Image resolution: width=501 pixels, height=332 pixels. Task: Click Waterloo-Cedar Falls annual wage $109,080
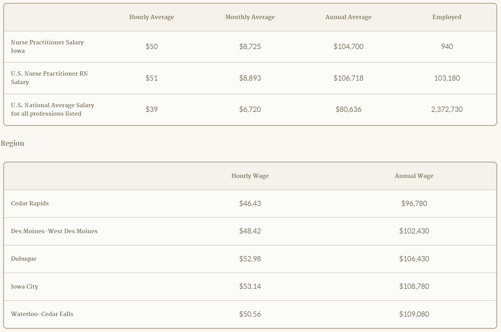click(x=414, y=314)
